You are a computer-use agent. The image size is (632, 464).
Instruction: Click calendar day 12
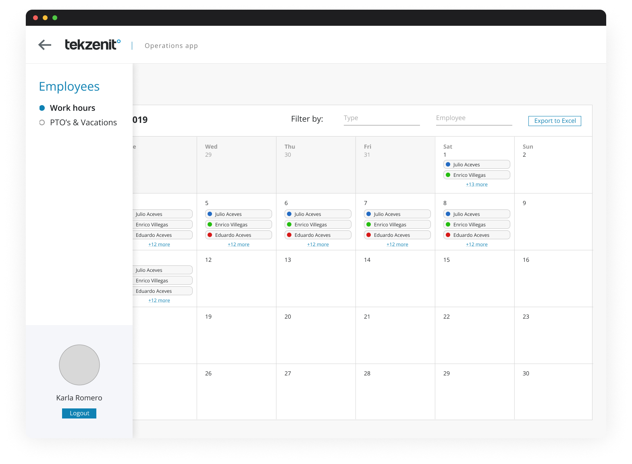(x=237, y=279)
